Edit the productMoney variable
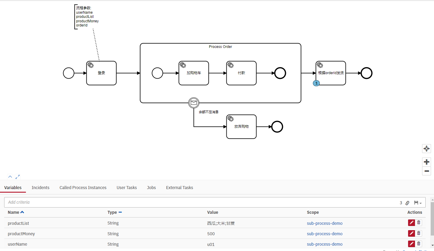Screen dimensions: 434x251 click(x=411, y=233)
